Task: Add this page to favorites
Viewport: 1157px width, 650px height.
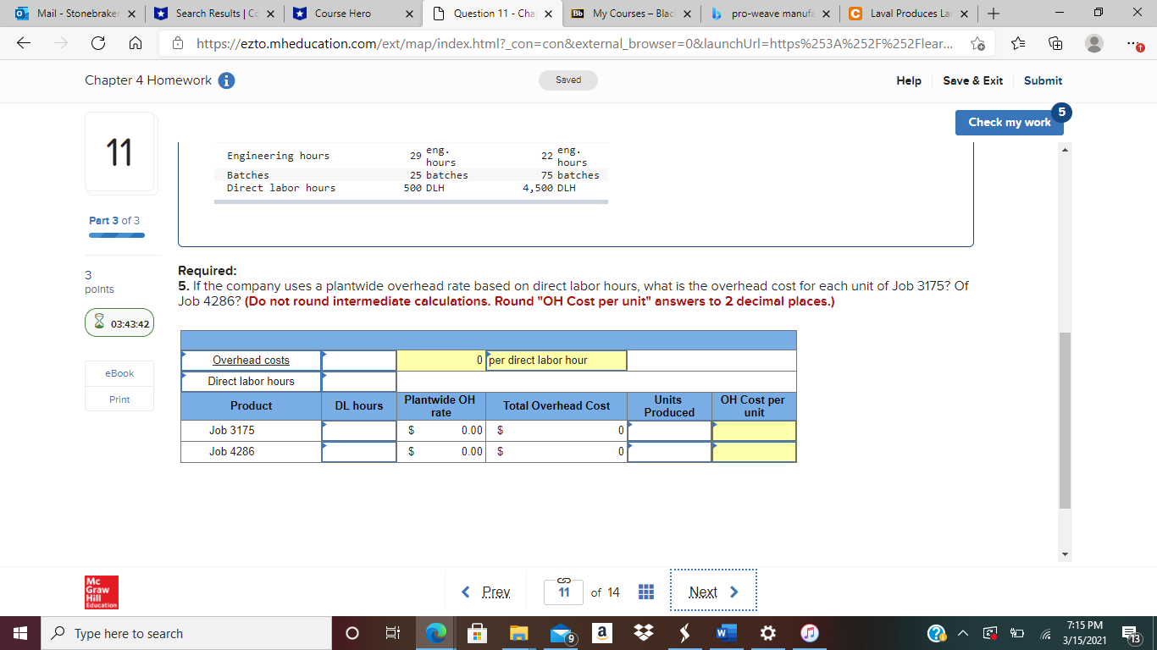Action: (x=977, y=45)
